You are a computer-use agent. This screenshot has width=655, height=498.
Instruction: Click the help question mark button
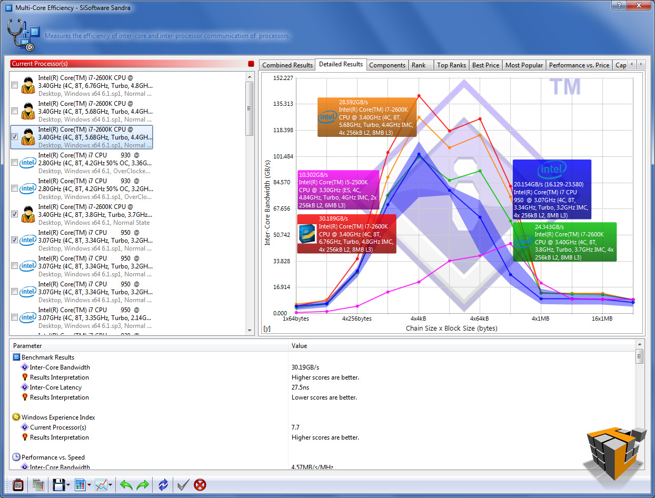click(x=619, y=5)
